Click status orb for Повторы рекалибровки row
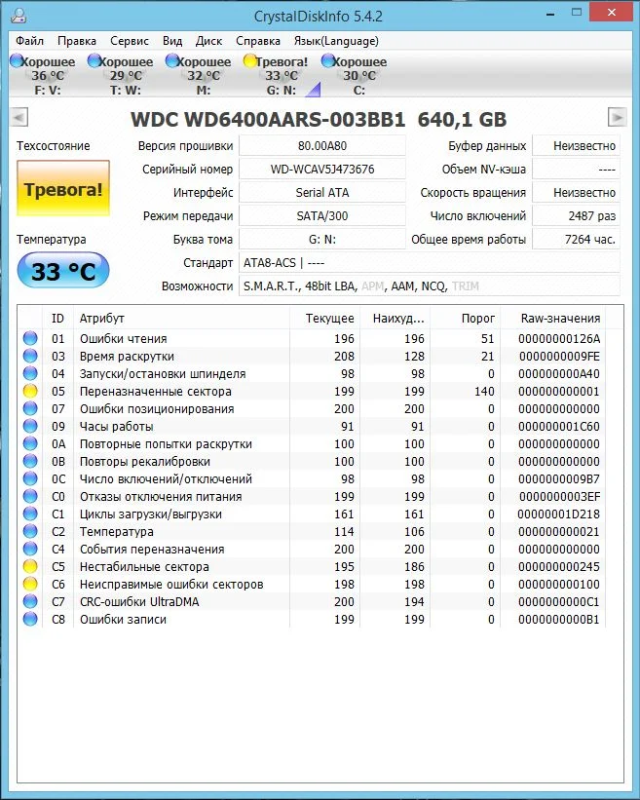This screenshot has width=640, height=800. tap(30, 461)
